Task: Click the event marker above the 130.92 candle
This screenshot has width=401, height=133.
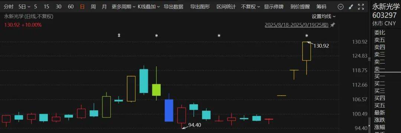Action: click(x=307, y=35)
